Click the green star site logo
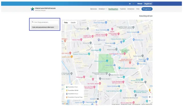183x106 pixels. 32,9
